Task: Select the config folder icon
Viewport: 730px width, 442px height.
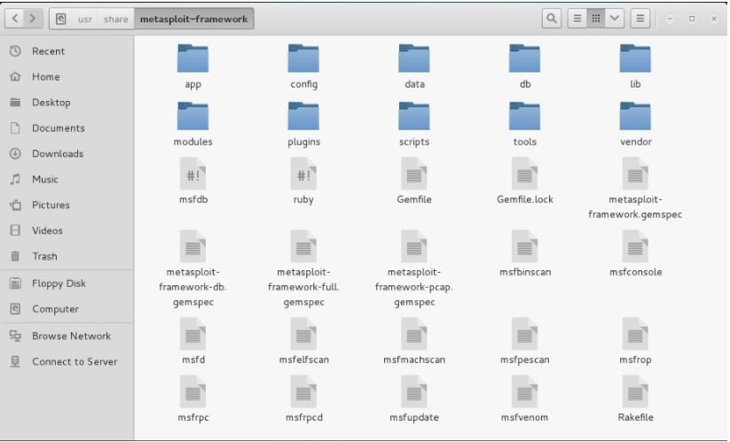Action: pos(303,58)
